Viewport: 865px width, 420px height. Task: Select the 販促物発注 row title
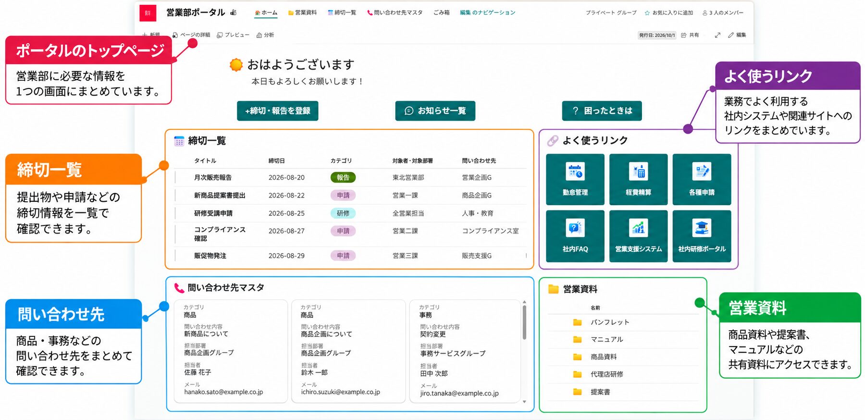pos(210,256)
